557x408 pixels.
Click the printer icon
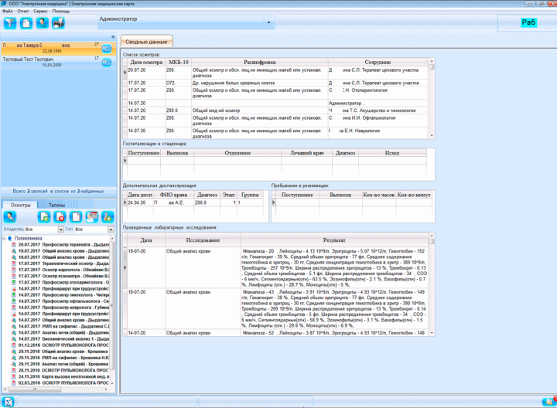[58, 23]
